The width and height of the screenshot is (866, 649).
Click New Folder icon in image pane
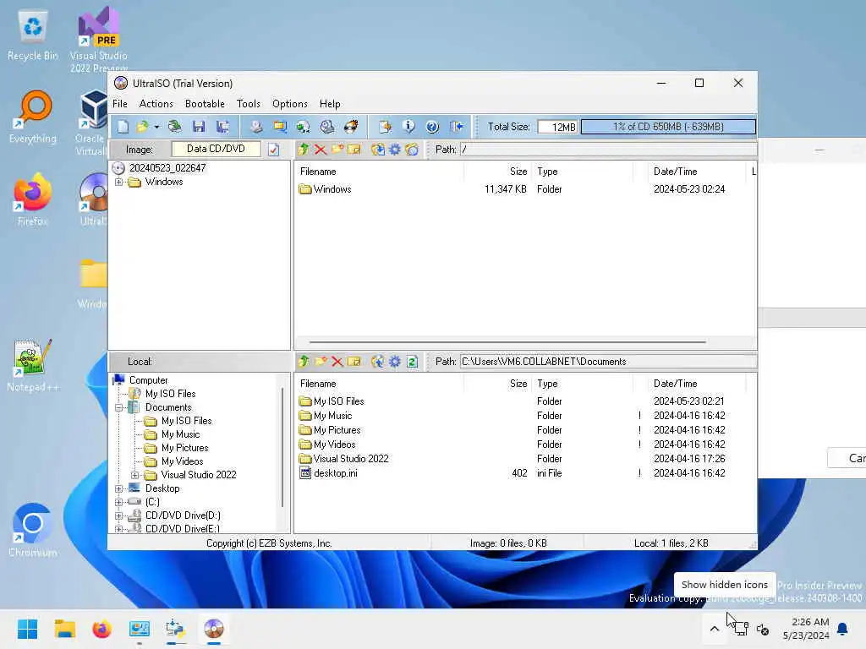[337, 150]
